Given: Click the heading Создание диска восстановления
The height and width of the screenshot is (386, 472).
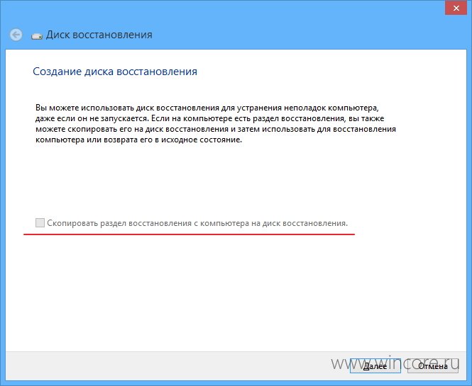Looking at the screenshot, I should pos(115,72).
